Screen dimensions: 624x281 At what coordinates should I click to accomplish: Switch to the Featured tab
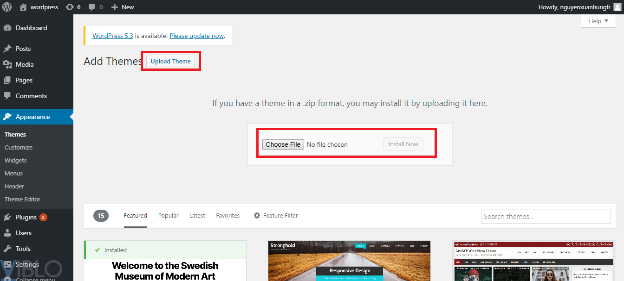click(x=136, y=215)
